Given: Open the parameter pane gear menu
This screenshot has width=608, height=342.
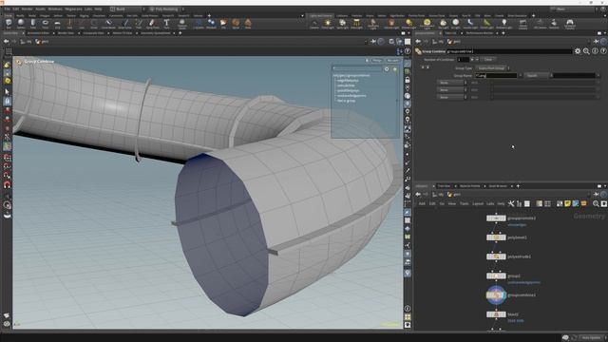Looking at the screenshot, I should (578, 51).
